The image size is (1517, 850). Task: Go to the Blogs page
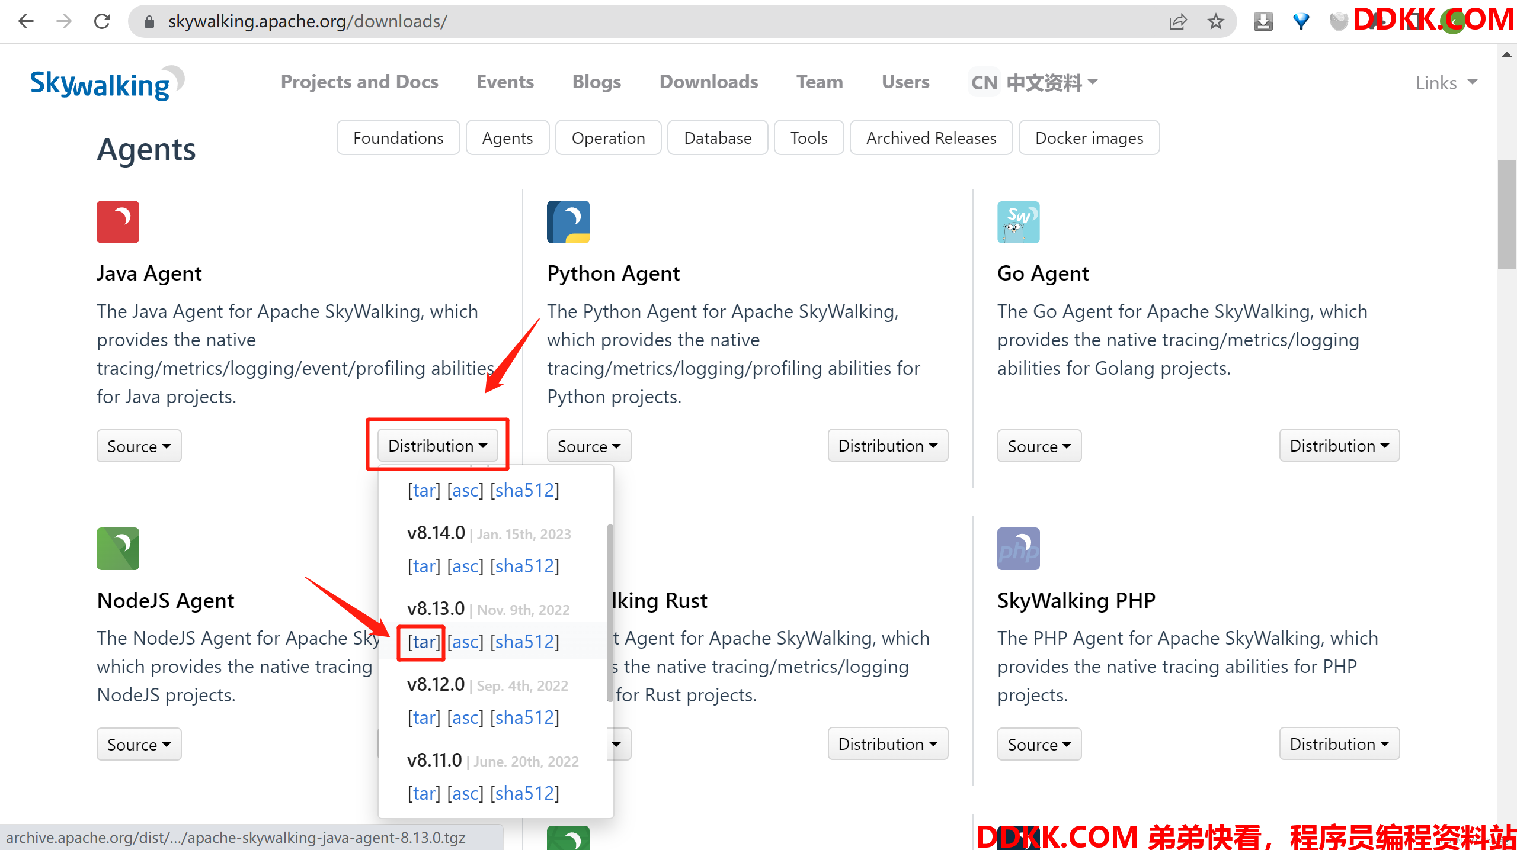pos(596,82)
